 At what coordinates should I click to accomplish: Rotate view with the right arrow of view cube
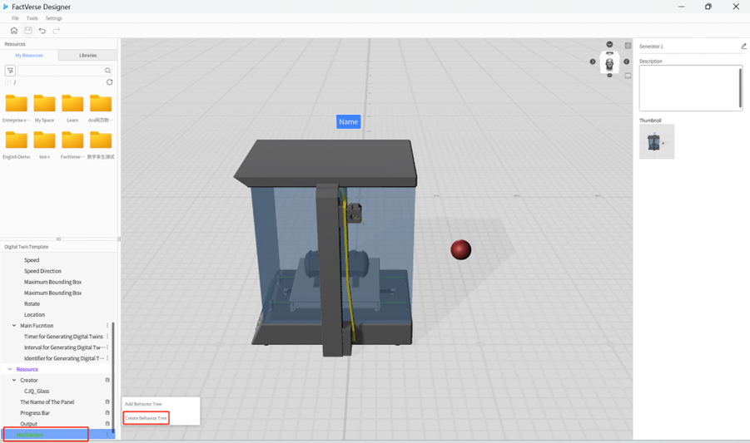pyautogui.click(x=626, y=62)
